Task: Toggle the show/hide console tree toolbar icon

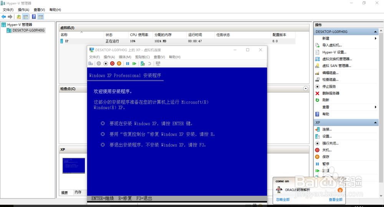Action: [x=25, y=17]
